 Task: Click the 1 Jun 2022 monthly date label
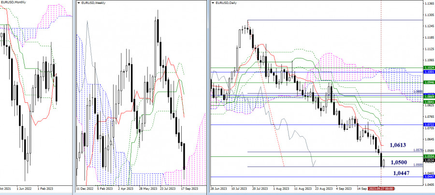coord(23,188)
